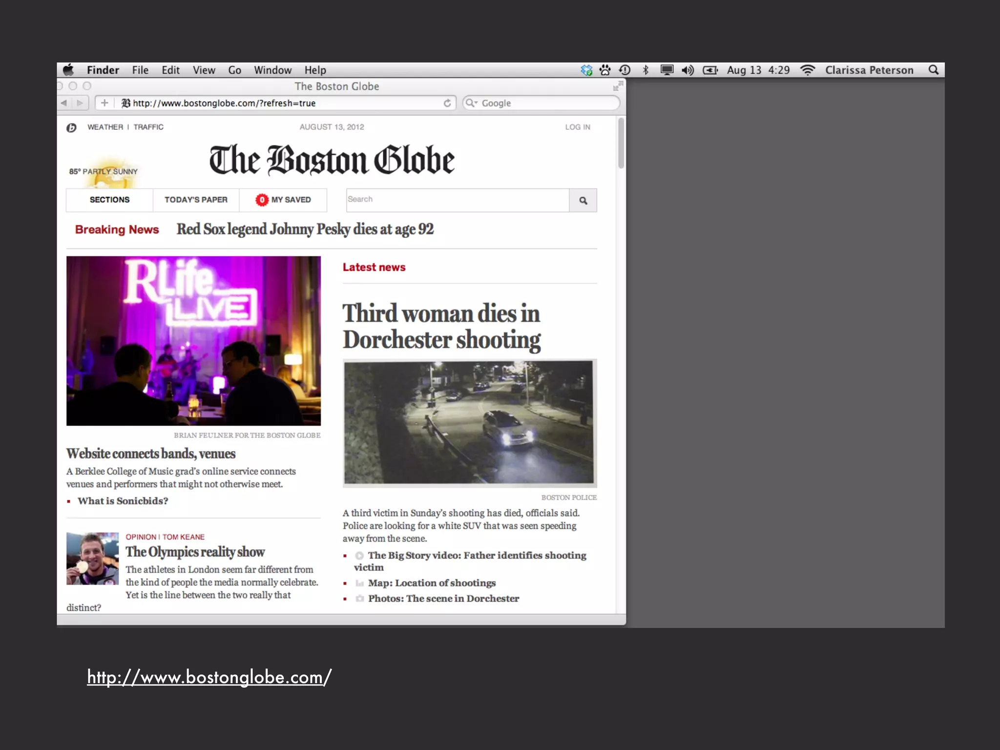This screenshot has width=1000, height=750.
Task: Click the Olympic swimmer thumbnail
Action: [93, 559]
